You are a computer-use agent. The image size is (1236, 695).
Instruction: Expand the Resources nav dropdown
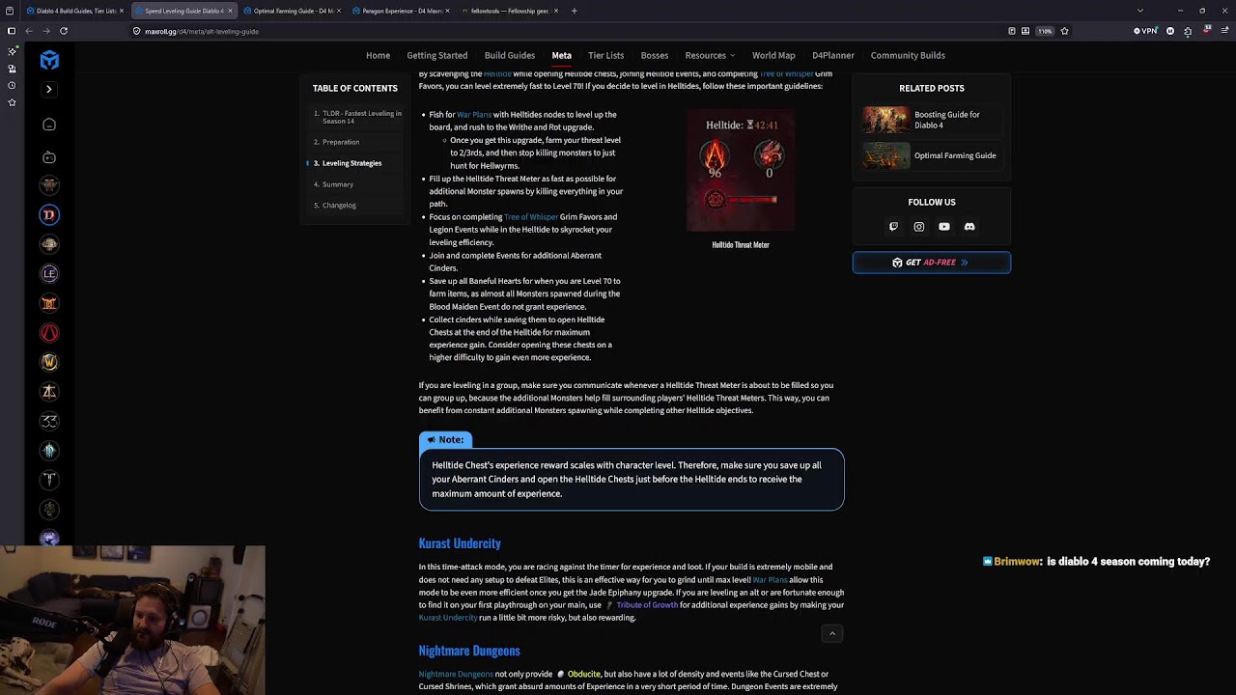click(710, 55)
